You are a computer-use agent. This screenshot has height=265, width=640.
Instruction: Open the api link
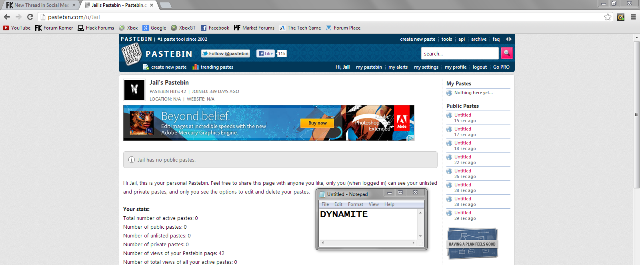click(462, 39)
